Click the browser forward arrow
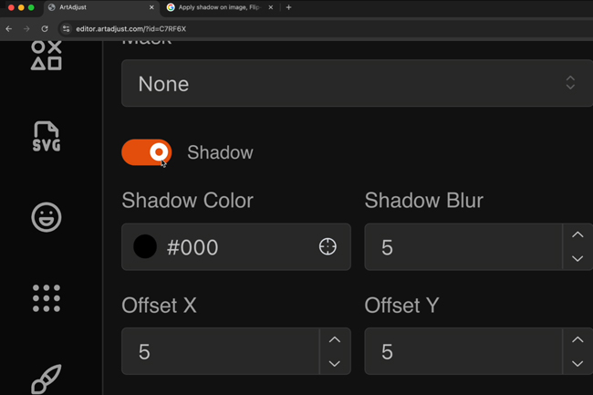The image size is (593, 395). click(26, 28)
